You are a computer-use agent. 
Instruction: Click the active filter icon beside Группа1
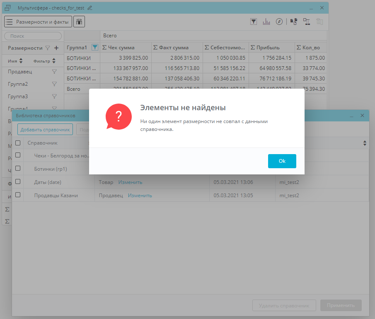coord(95,47)
